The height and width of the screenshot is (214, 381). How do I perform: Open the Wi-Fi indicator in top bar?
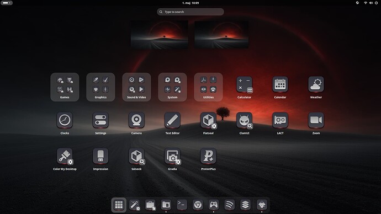click(366, 3)
